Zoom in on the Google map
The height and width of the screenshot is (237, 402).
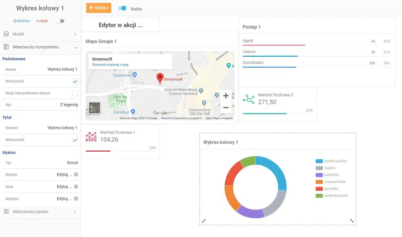[226, 96]
